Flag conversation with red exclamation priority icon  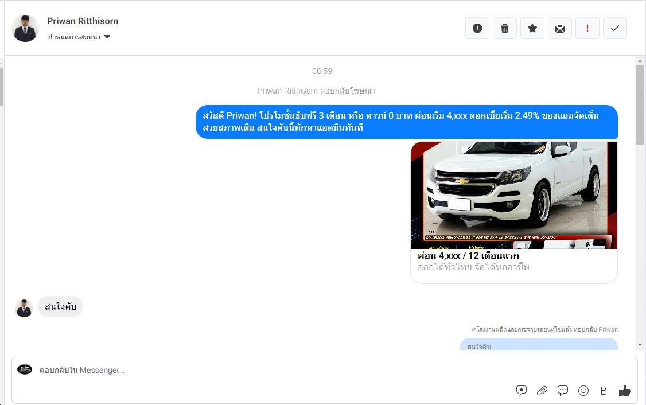click(x=587, y=28)
